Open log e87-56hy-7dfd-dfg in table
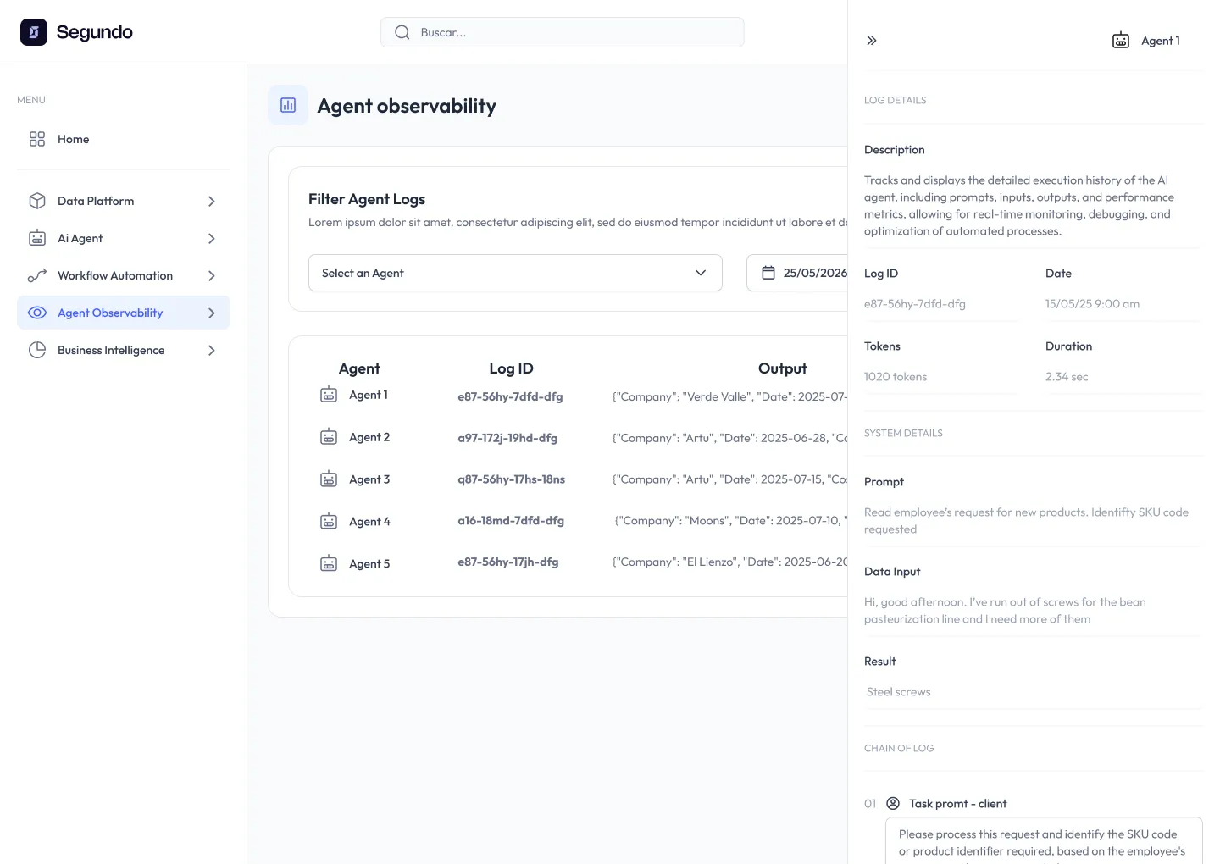 (510, 396)
